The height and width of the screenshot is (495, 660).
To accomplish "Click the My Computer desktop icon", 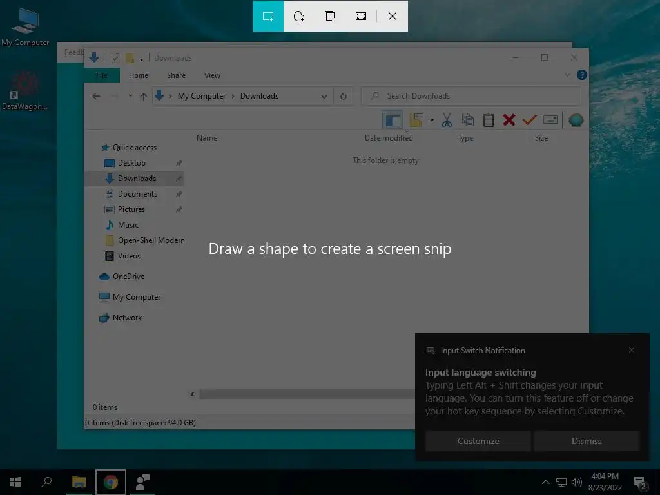I will click(x=25, y=26).
